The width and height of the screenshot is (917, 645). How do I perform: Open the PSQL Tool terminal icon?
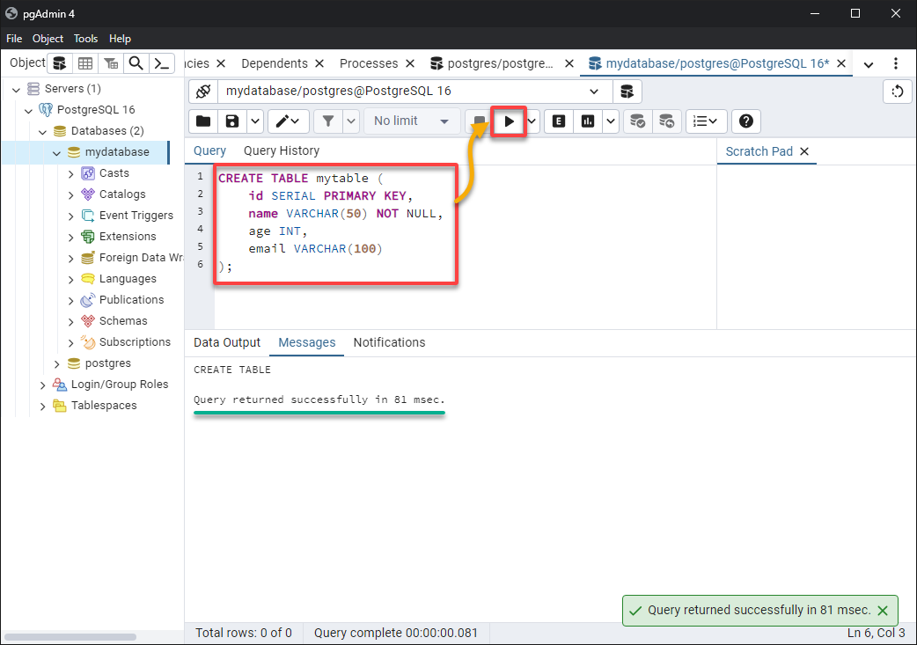[x=161, y=63]
